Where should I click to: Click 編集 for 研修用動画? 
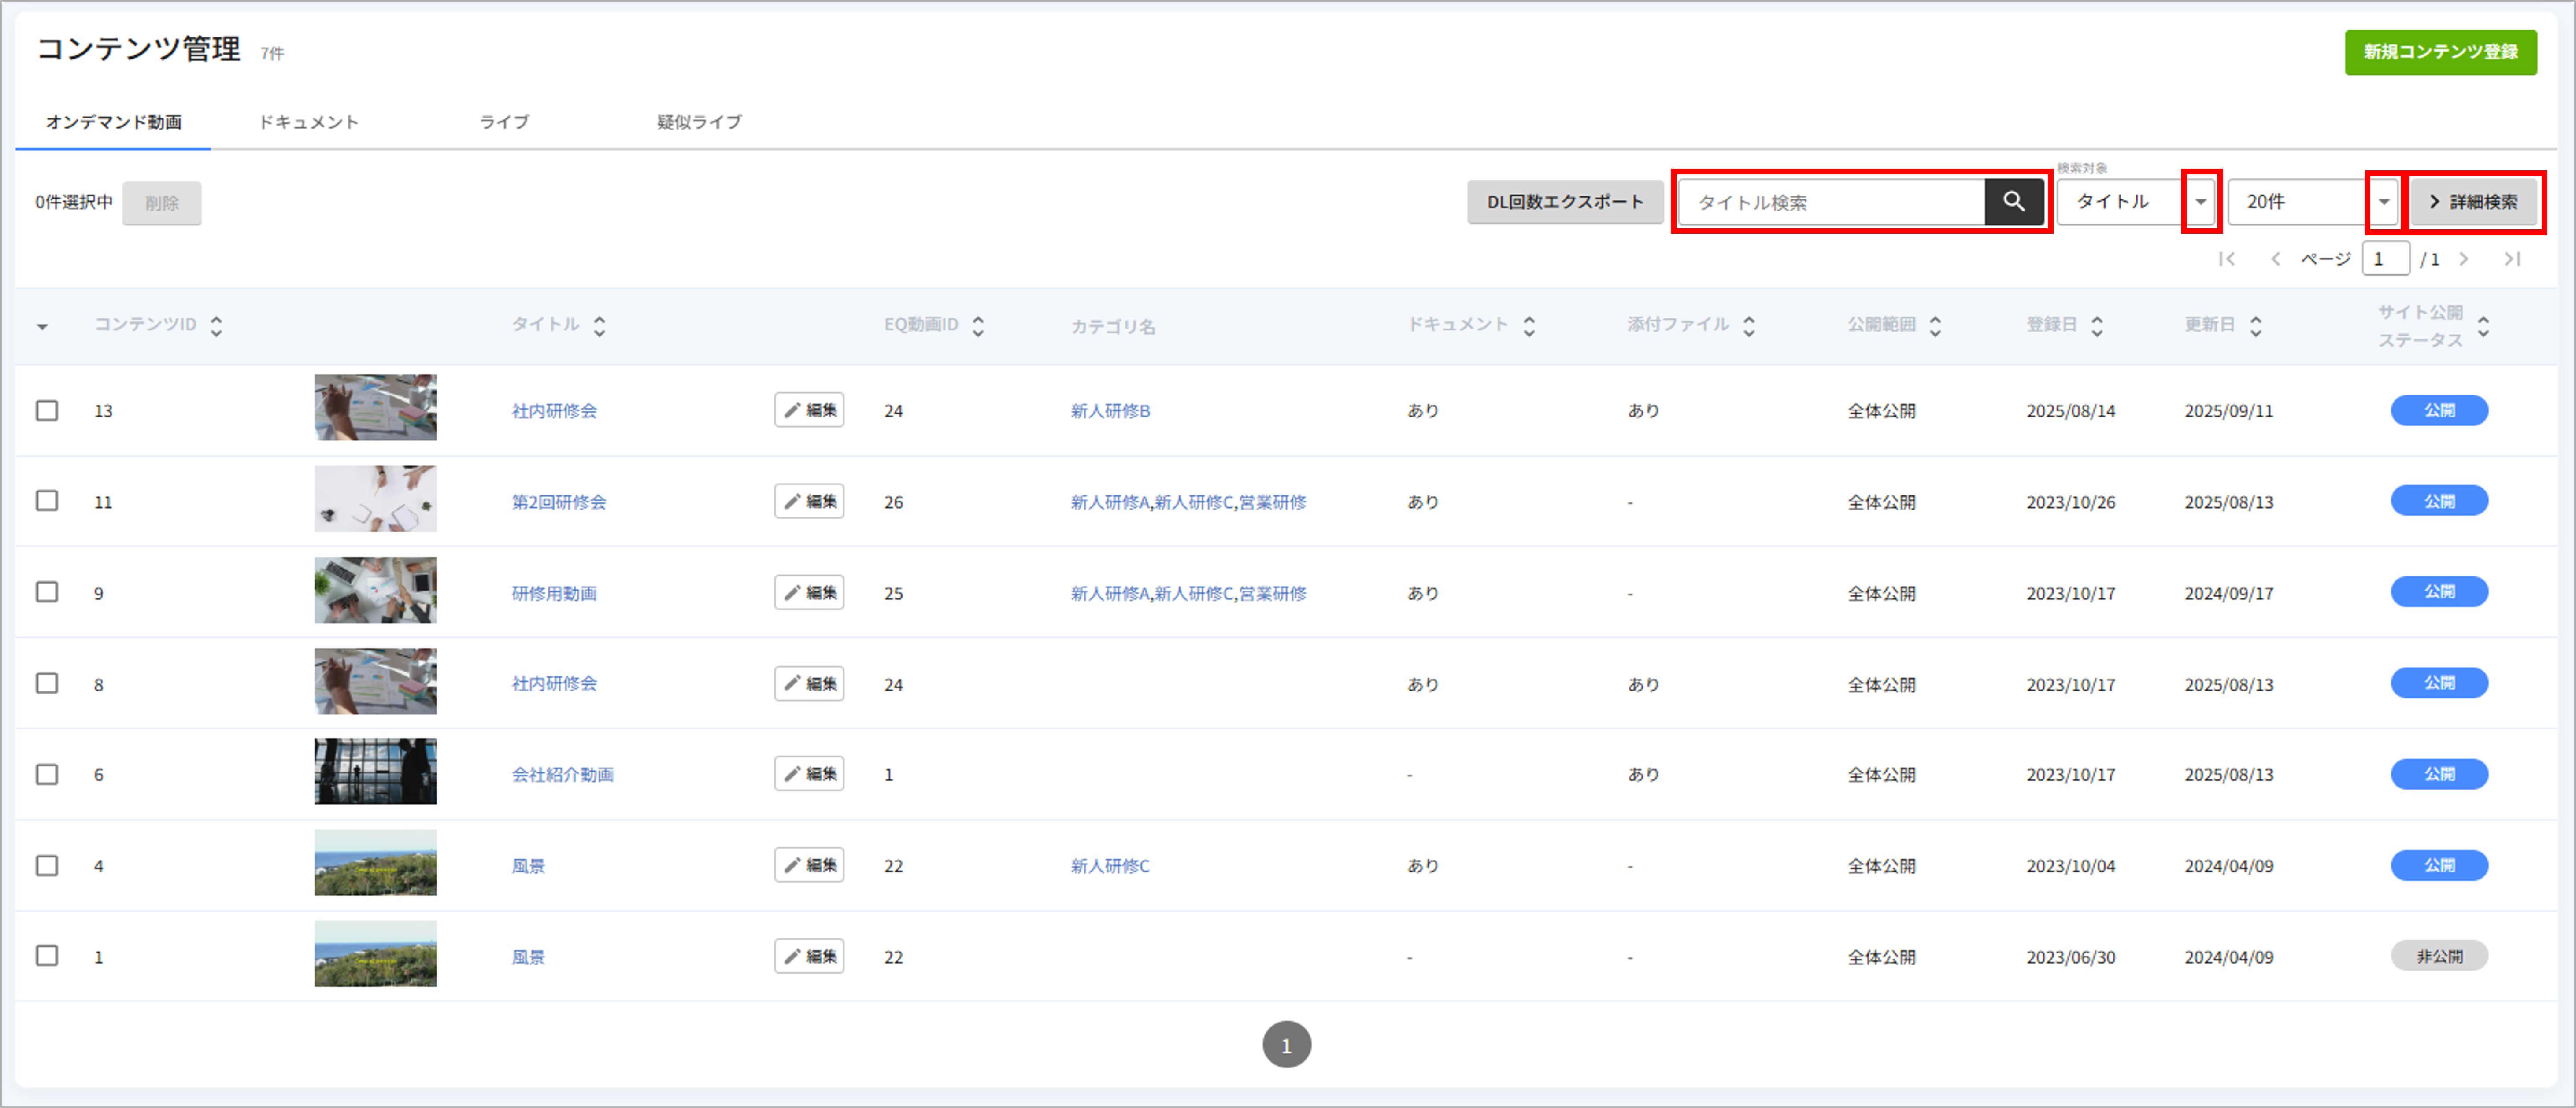tap(809, 592)
